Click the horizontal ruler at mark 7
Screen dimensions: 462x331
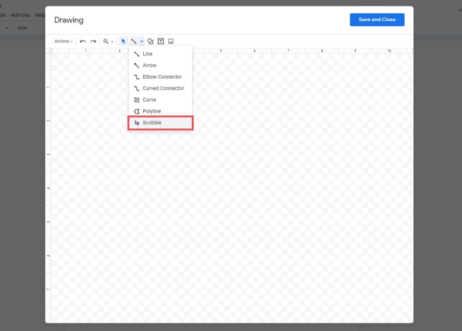click(288, 51)
